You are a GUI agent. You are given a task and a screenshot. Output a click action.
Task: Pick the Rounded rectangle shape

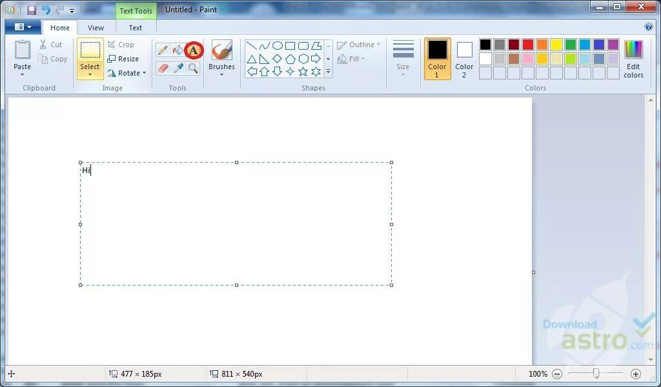click(303, 46)
